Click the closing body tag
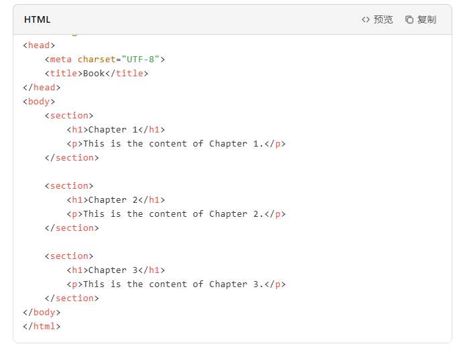This screenshot has width=459, height=348. coord(42,312)
